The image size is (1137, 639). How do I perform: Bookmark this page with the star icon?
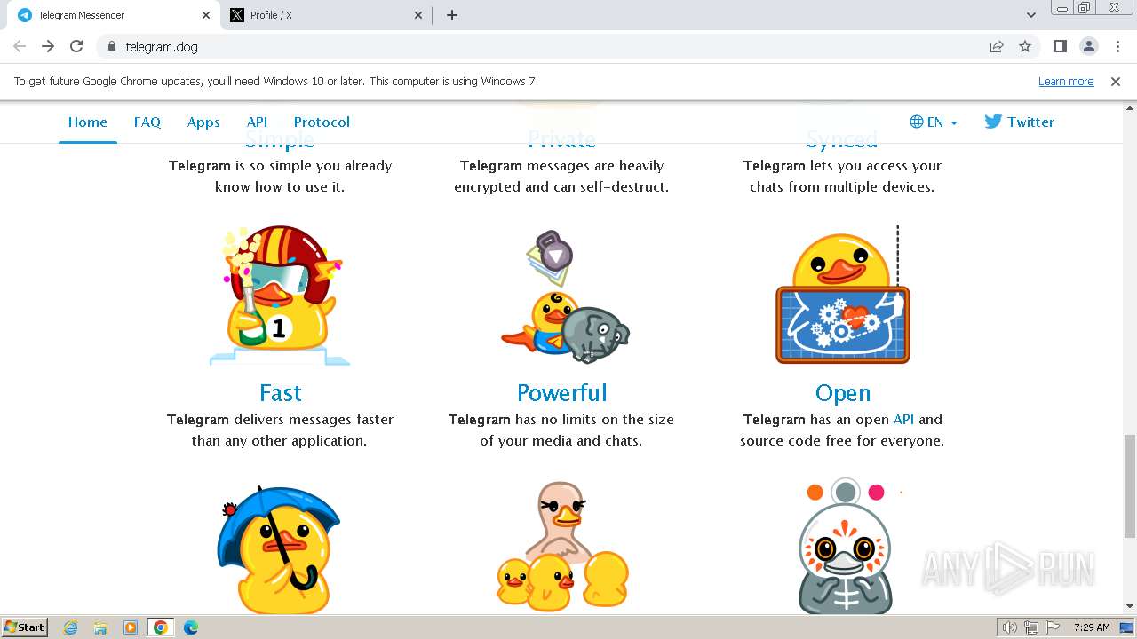[1025, 46]
